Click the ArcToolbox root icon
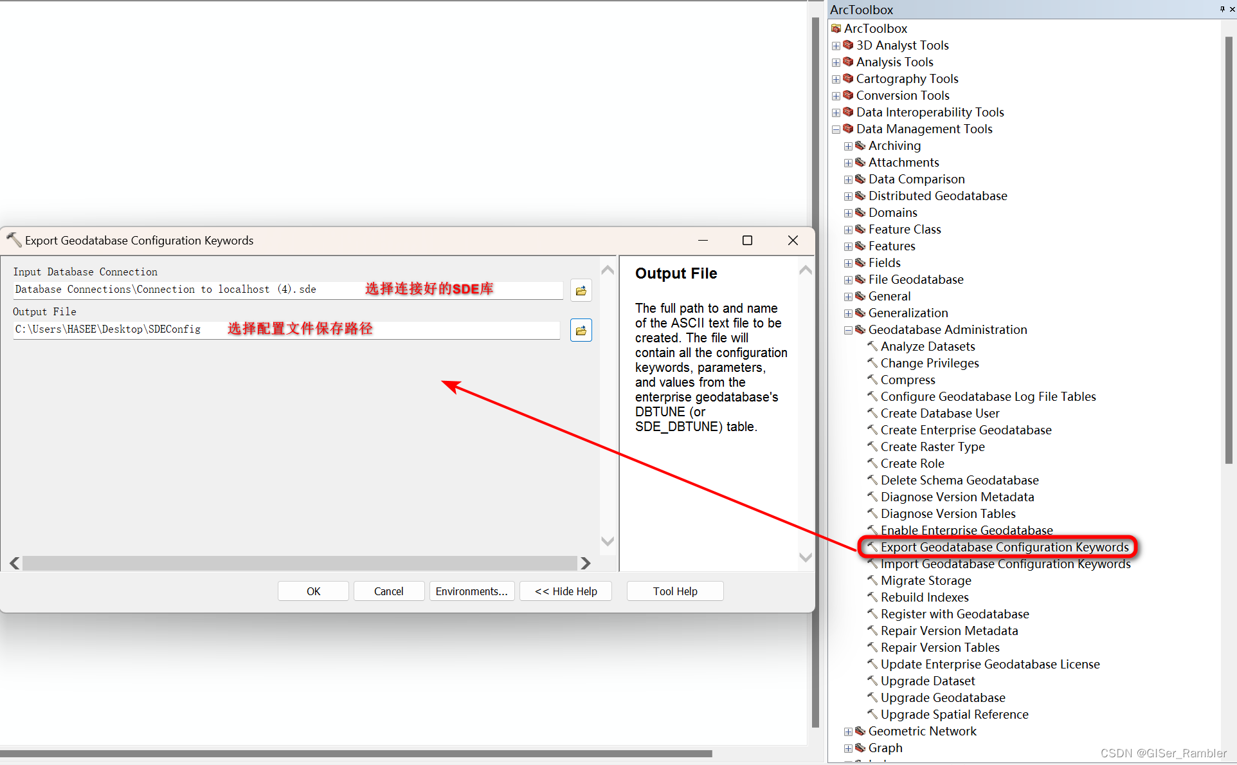The height and width of the screenshot is (765, 1237). point(836,28)
